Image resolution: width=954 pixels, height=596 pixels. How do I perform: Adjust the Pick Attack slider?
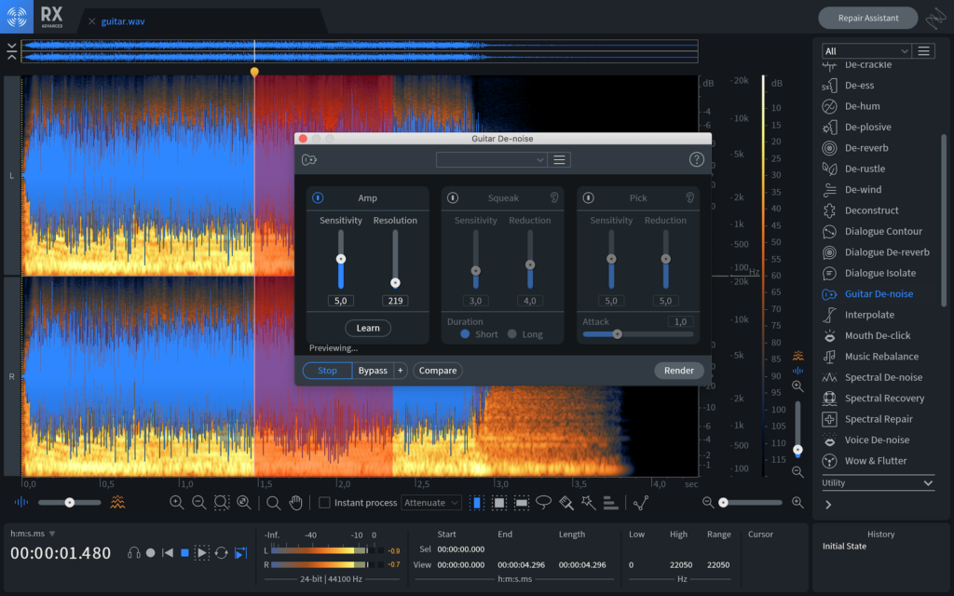[617, 333]
